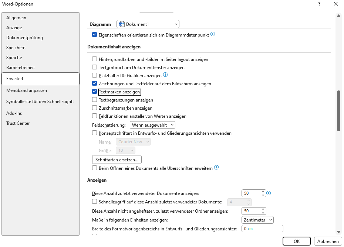Decrease recent documents count spinner down arrow
Viewport: 344px width, 247px height.
click(263, 195)
